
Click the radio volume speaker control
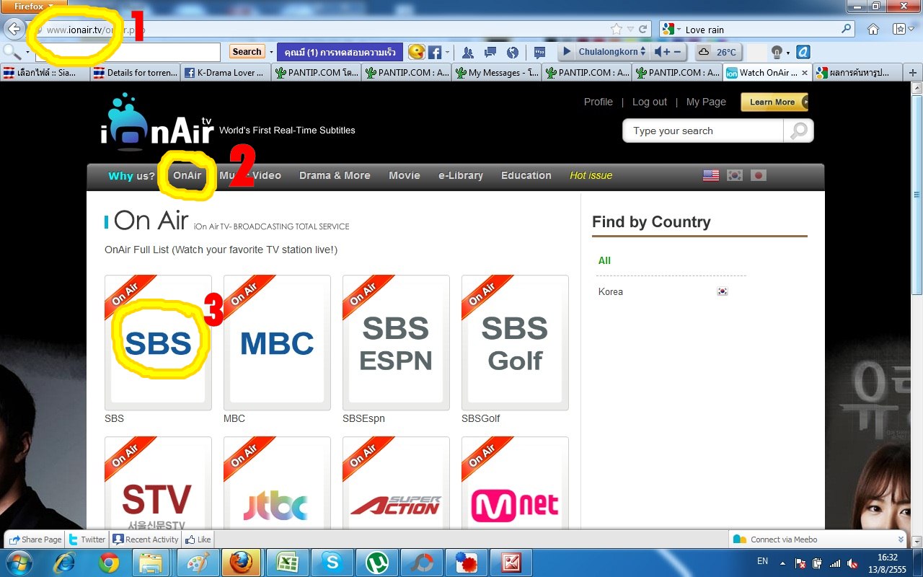(x=659, y=52)
